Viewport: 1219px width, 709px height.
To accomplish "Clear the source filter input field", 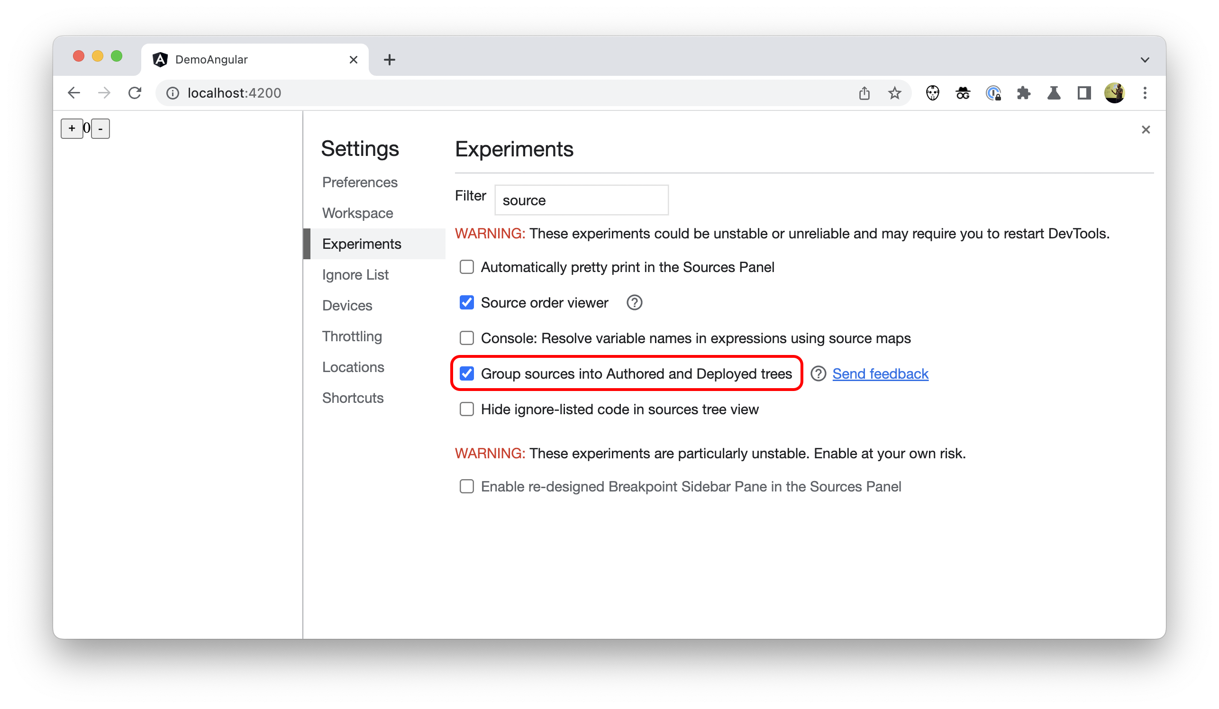I will pyautogui.click(x=581, y=199).
